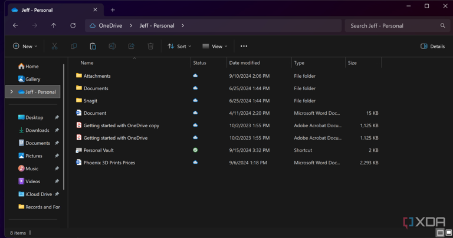Image resolution: width=453 pixels, height=238 pixels.
Task: Select the Documents folder name in file list
Action: [x=96, y=88]
